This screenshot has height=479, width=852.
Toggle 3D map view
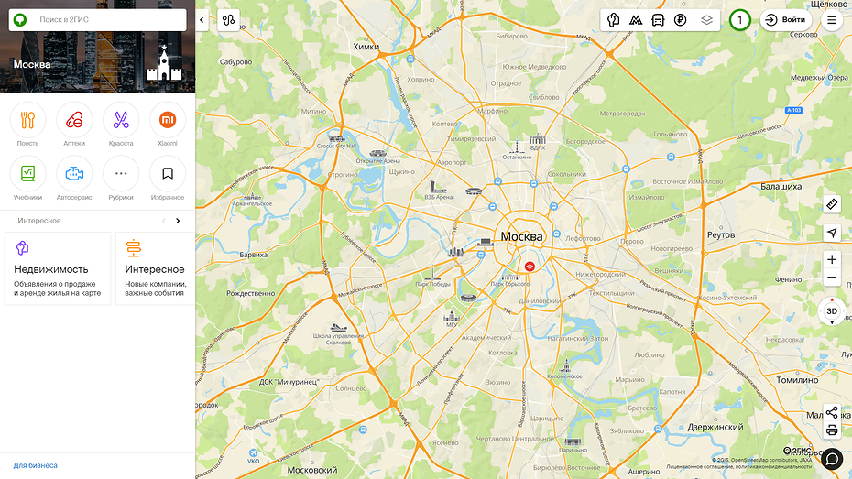832,311
